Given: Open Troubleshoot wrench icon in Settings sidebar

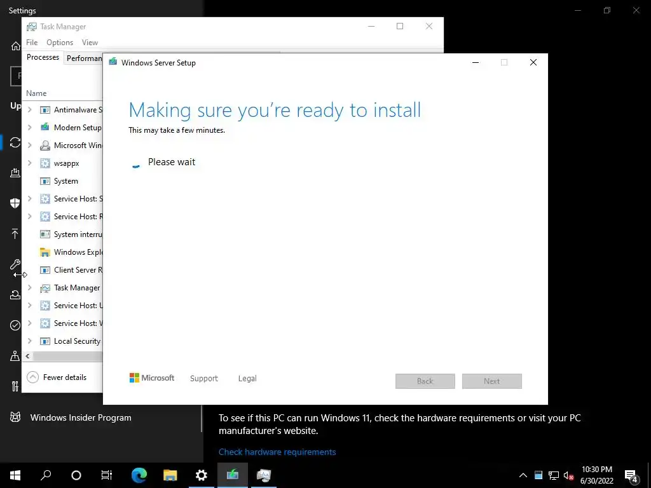Looking at the screenshot, I should [15, 264].
